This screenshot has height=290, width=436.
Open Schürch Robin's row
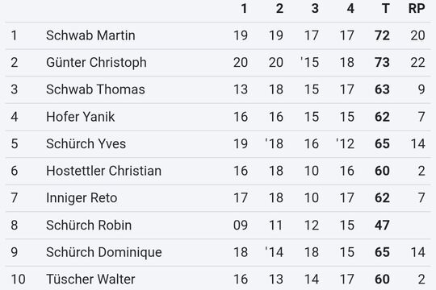tap(218, 225)
